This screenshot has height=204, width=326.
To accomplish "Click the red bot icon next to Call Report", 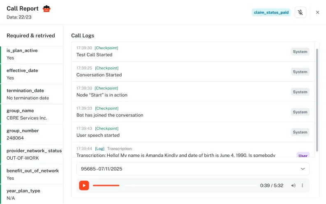I will coord(46,9).
